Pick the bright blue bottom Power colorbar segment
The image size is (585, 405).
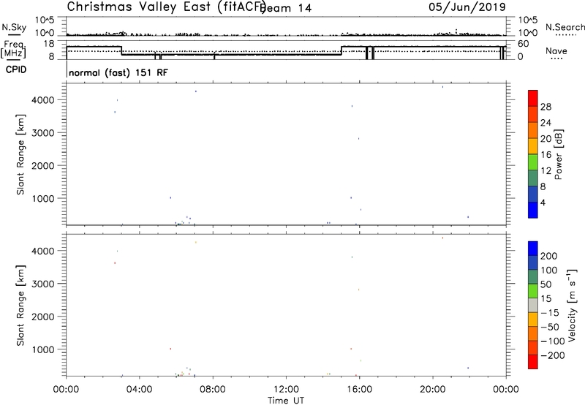pyautogui.click(x=533, y=210)
